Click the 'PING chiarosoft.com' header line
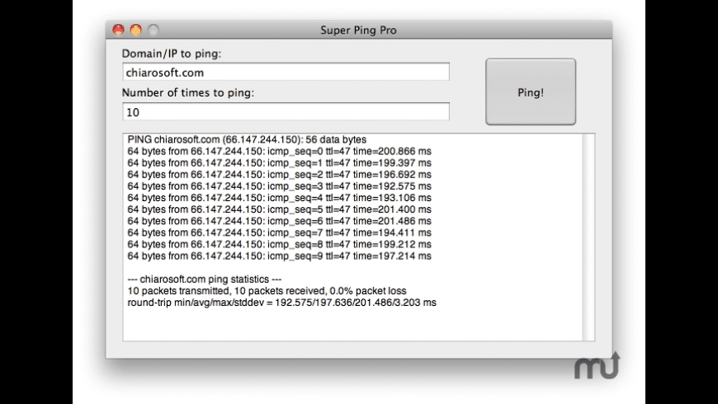This screenshot has height=404, width=718. [247, 139]
